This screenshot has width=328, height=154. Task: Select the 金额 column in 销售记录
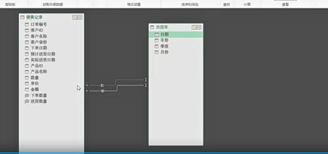click(x=35, y=89)
